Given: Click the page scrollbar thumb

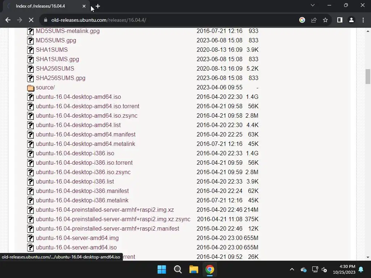Looking at the screenshot, I should 368,76.
